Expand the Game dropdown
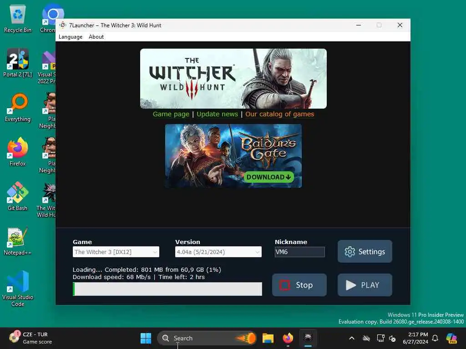Screen dimensions: 466x349 (x=116, y=252)
